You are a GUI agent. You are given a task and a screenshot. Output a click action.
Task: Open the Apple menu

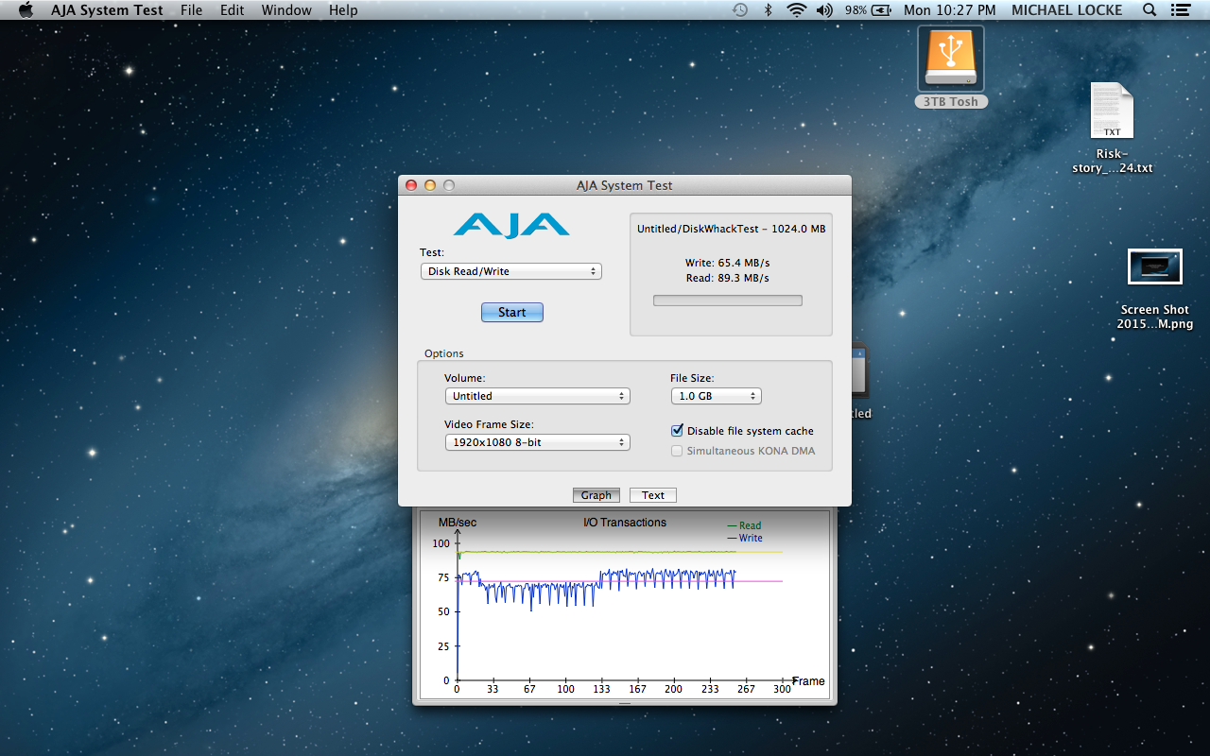click(x=26, y=10)
